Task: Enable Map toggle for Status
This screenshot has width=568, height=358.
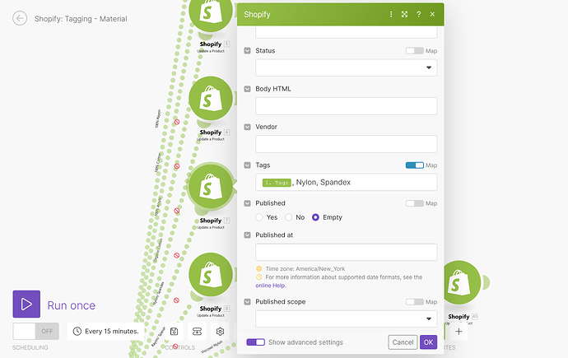Action: (x=414, y=51)
